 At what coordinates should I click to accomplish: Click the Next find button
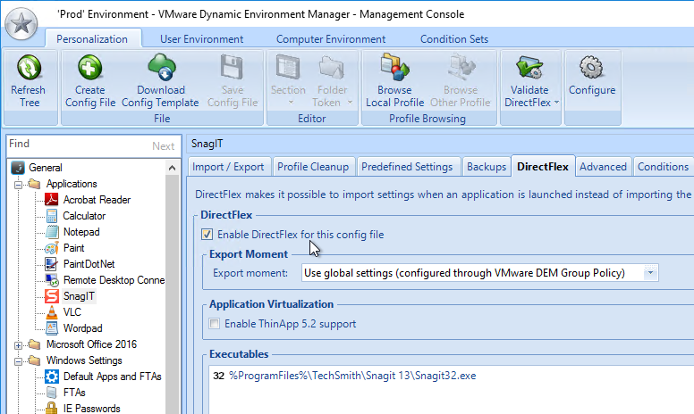point(163,146)
